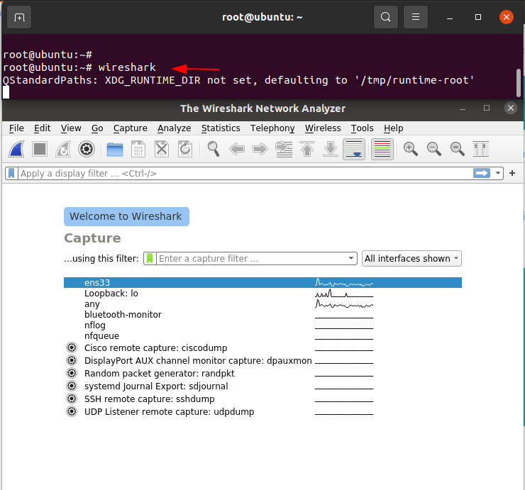Click the reload capture file icon
The width and height of the screenshot is (525, 490).
[185, 149]
